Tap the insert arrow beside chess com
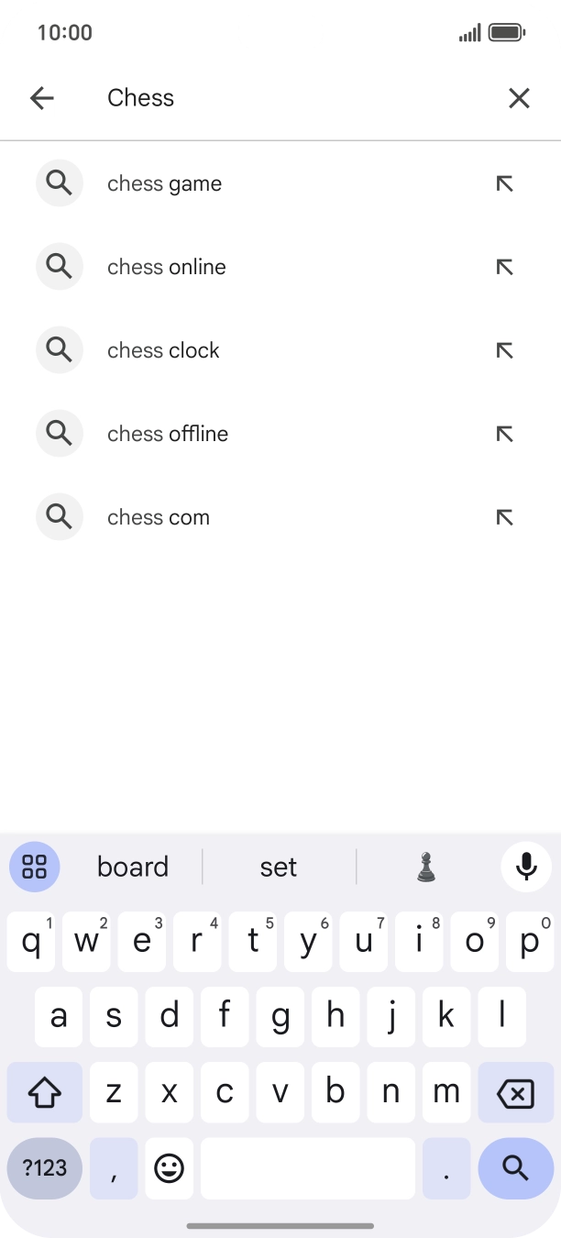The width and height of the screenshot is (561, 1238). (x=503, y=516)
